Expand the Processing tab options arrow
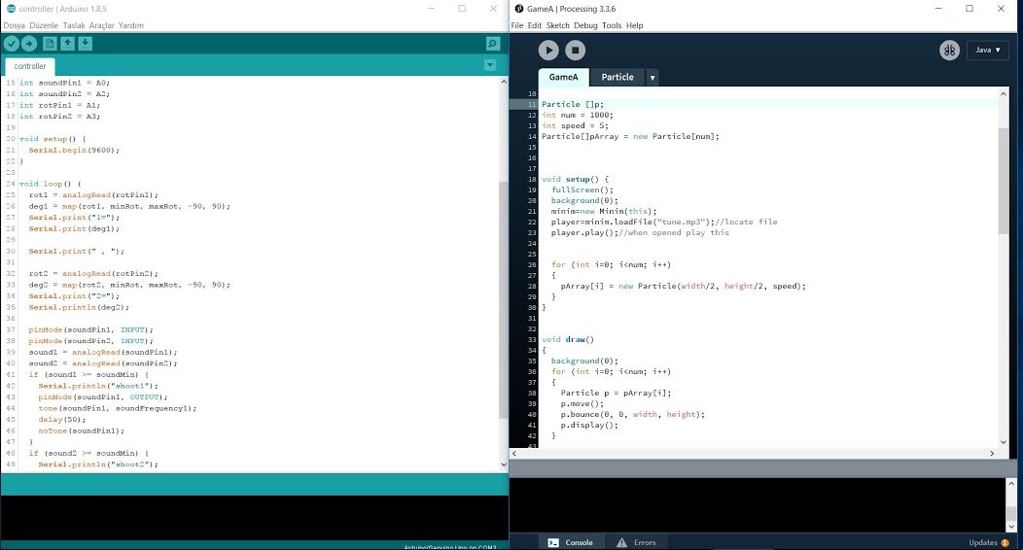Screen dimensions: 1023x550 [x=653, y=78]
